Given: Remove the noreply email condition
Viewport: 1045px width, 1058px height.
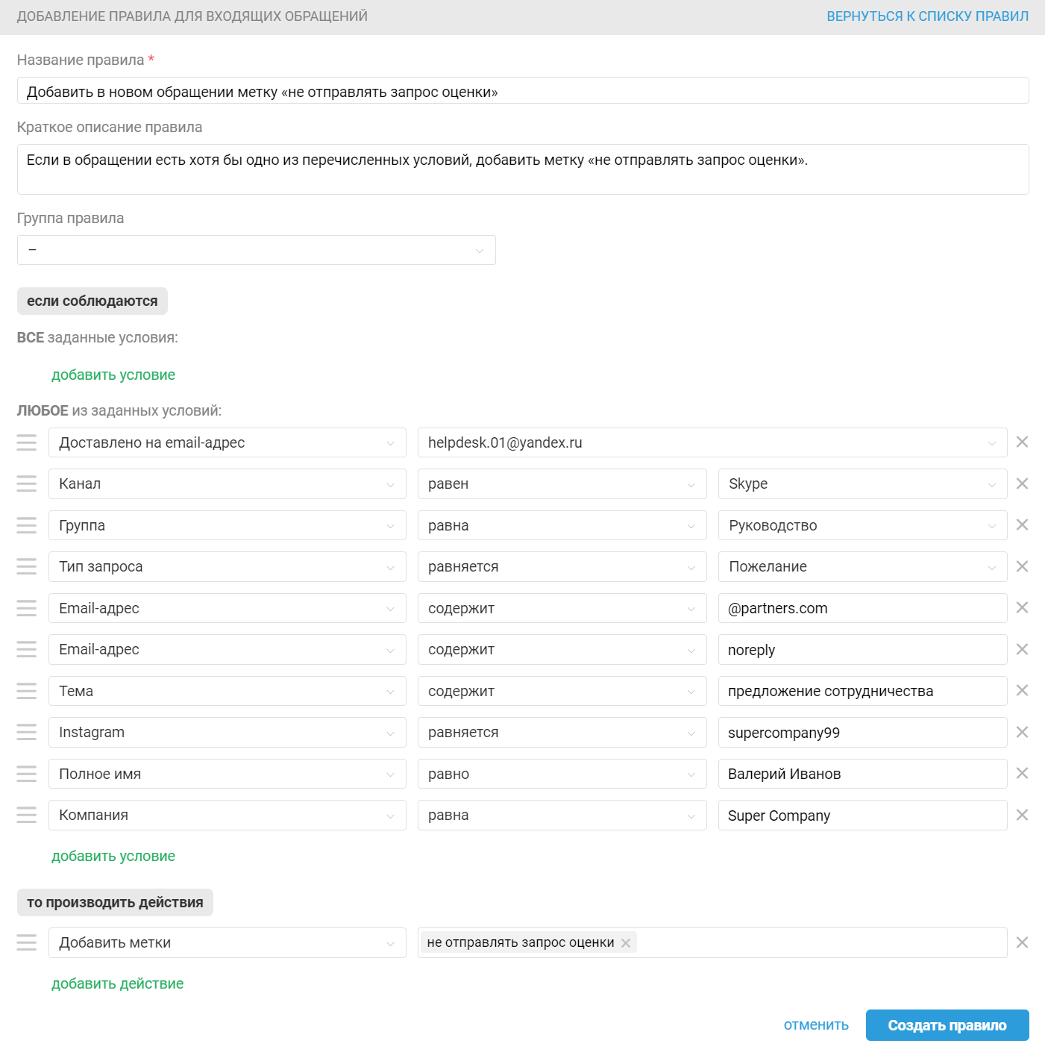Looking at the screenshot, I should click(x=1022, y=649).
